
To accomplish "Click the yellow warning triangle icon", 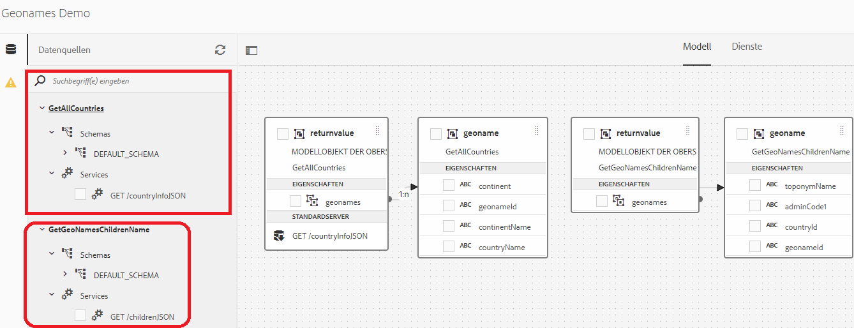I will [x=11, y=82].
